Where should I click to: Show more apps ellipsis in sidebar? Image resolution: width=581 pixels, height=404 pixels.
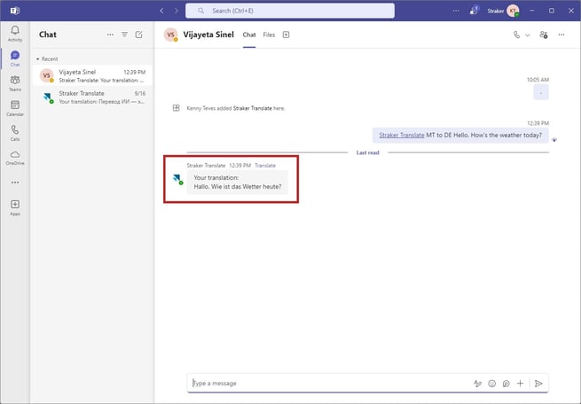coord(15,183)
